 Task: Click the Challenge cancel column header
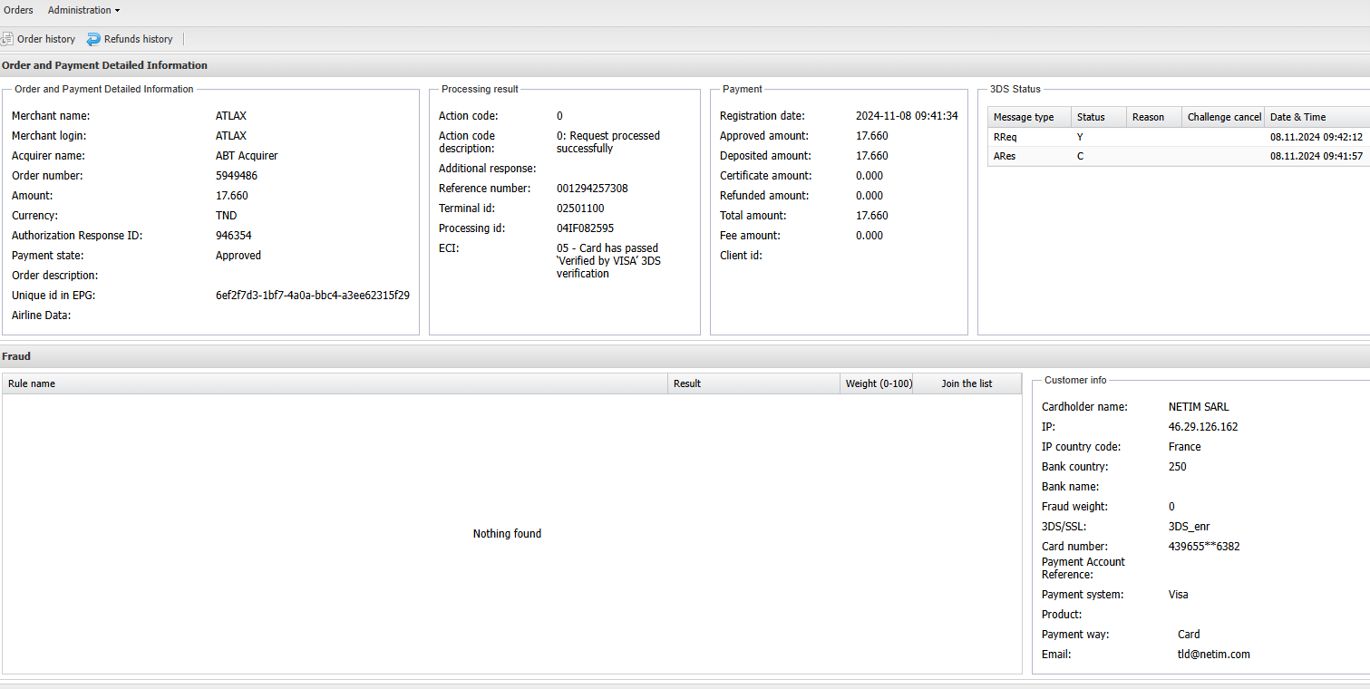pos(1223,117)
